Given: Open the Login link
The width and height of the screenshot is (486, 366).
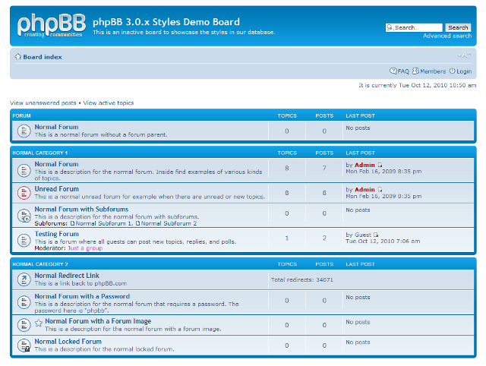Looking at the screenshot, I should pos(464,71).
